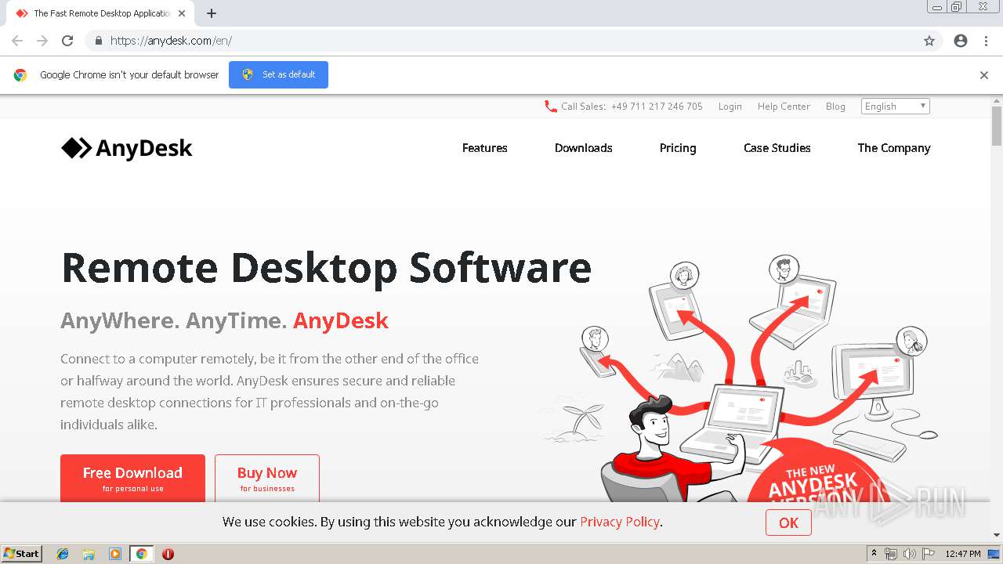Open the Chrome three-dot menu
Screen dimensions: 1003x564
(x=986, y=41)
